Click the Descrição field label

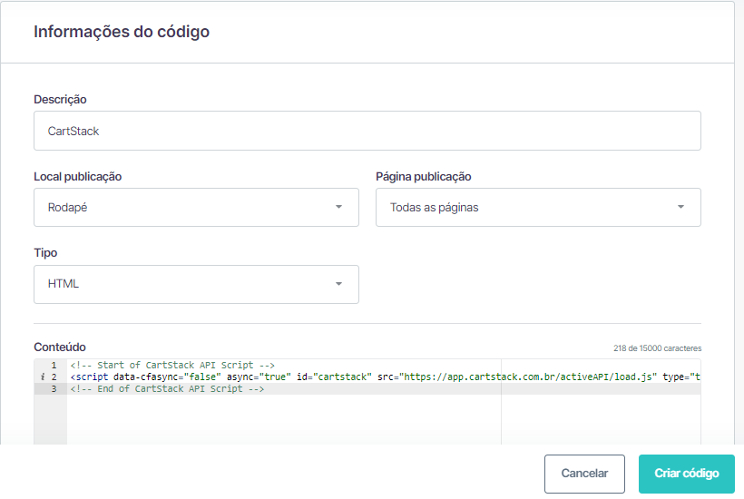click(x=60, y=99)
